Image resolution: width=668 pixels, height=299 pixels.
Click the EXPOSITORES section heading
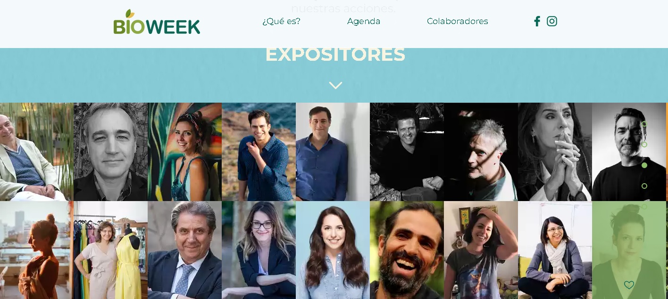pos(335,54)
